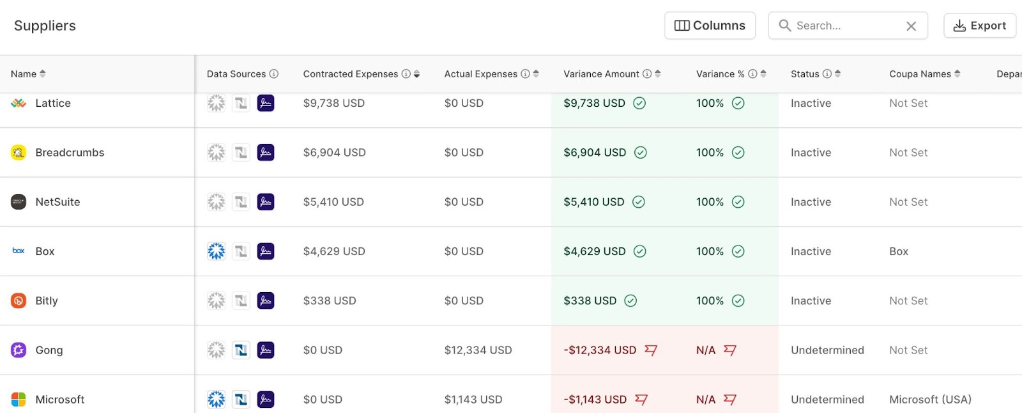Screen dimensions: 1022x413
Task: Open the NetSuite supplier name
Action: (57, 202)
